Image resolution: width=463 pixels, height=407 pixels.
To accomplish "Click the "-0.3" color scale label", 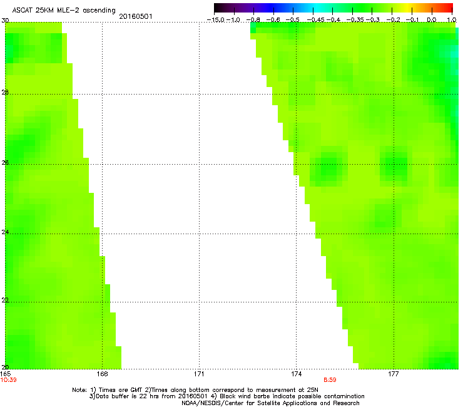I will pos(373,20).
